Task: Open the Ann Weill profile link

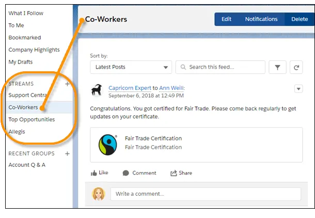Action: tap(171, 88)
